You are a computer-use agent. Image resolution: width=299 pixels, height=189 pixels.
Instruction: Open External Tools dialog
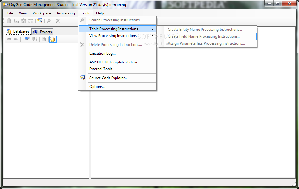pyautogui.click(x=117, y=69)
